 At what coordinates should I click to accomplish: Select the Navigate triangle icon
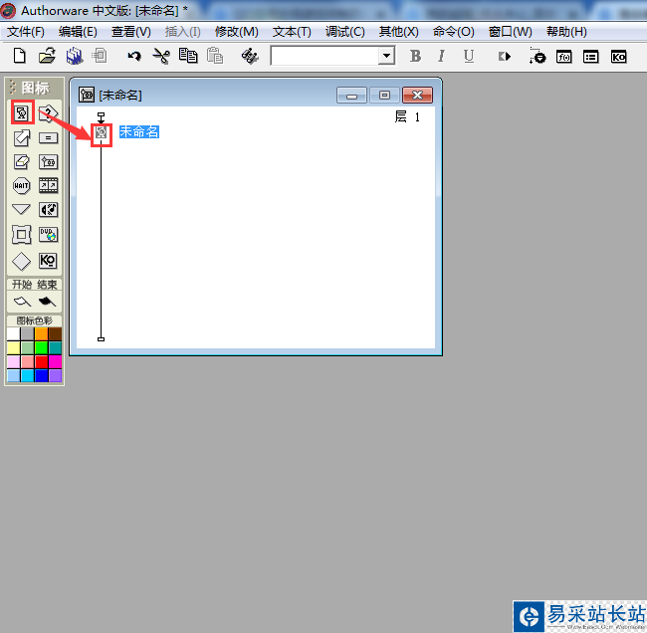pyautogui.click(x=22, y=209)
